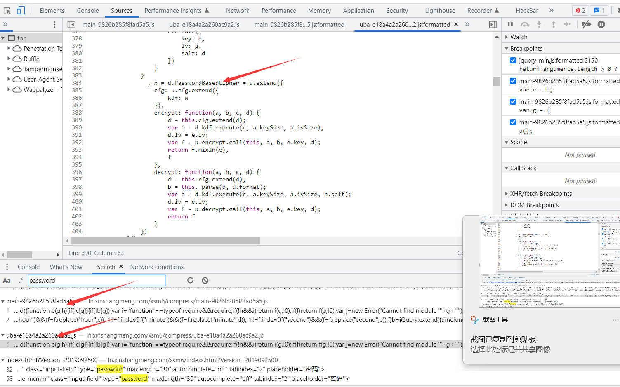
Task: Open the Application tab
Action: (358, 10)
